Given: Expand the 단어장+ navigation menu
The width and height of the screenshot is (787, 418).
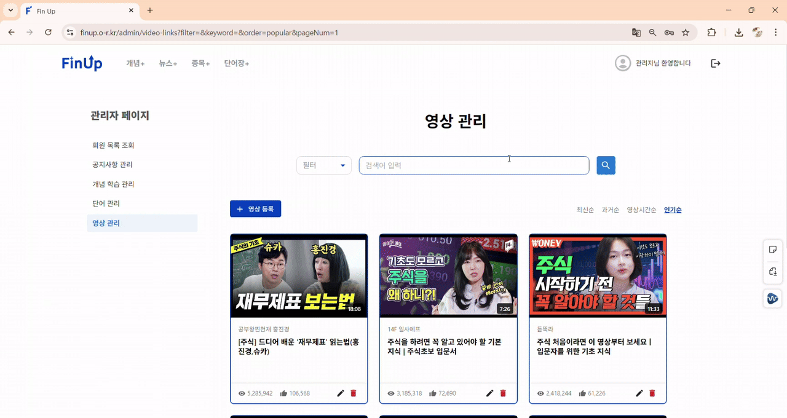Looking at the screenshot, I should point(236,63).
